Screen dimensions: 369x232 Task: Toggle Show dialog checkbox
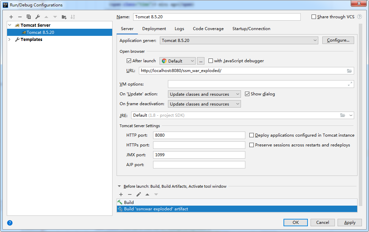(x=247, y=94)
